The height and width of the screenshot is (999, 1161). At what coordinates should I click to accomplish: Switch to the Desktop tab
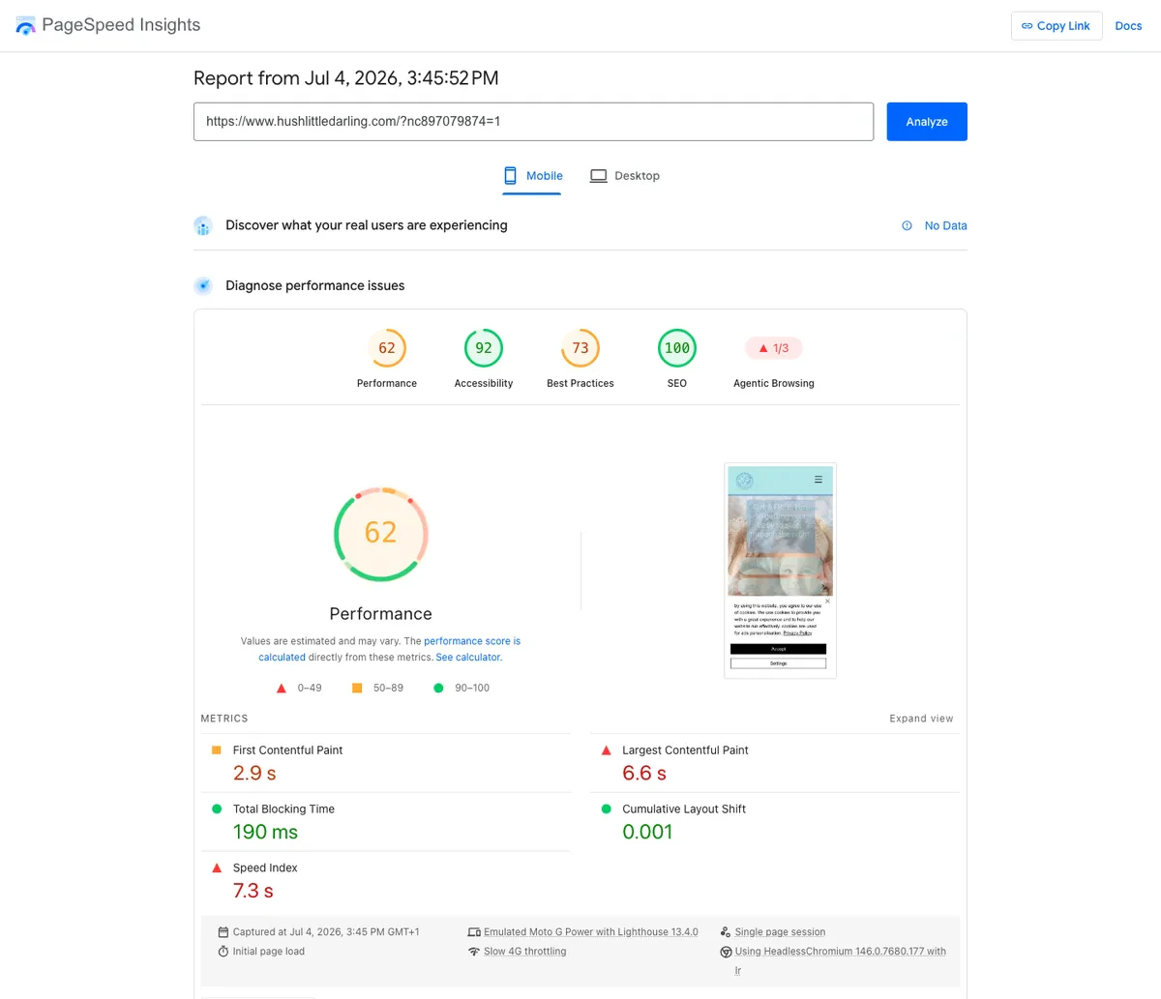pos(625,176)
